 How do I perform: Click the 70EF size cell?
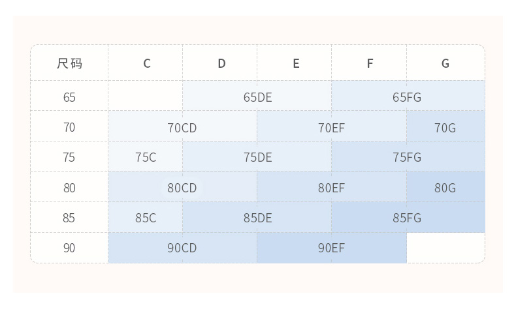coord(331,128)
